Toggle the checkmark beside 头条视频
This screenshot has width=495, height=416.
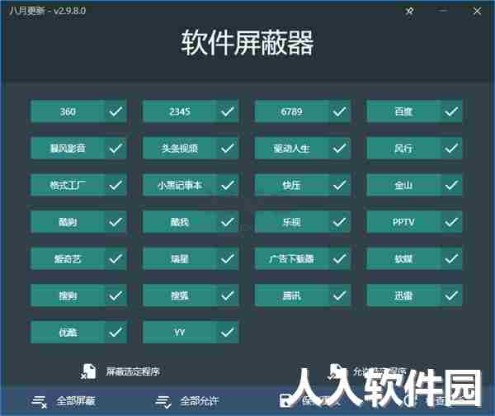[228, 148]
